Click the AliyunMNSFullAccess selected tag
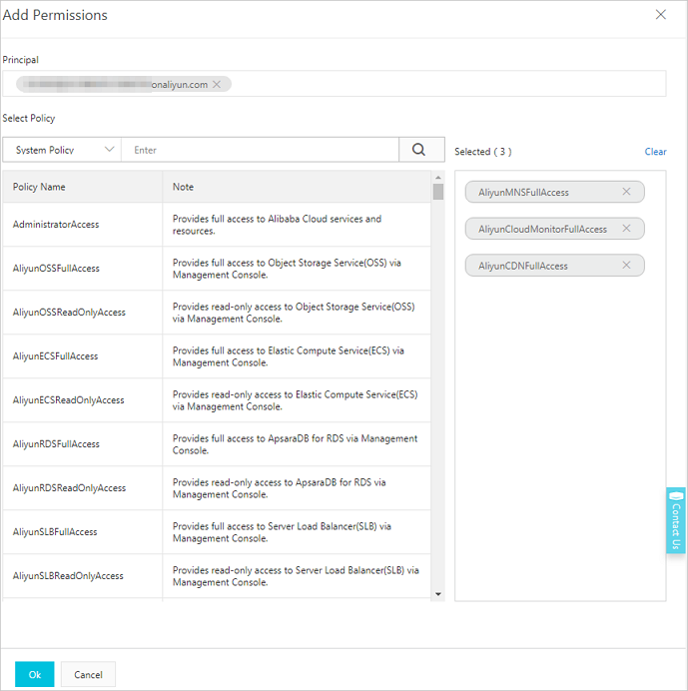Viewport: 688px width, 691px height. pyautogui.click(x=554, y=192)
